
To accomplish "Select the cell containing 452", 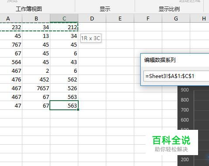I will [36, 79].
